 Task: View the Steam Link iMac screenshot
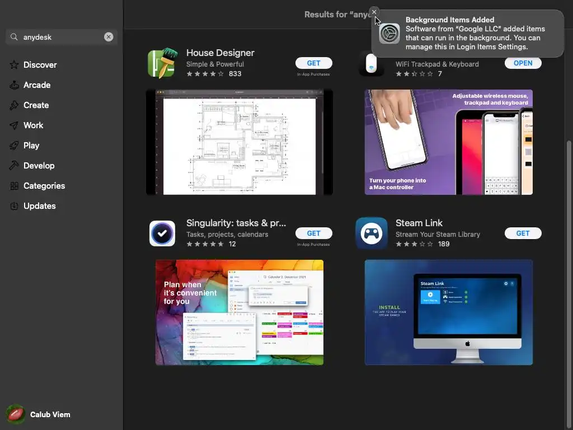(448, 312)
